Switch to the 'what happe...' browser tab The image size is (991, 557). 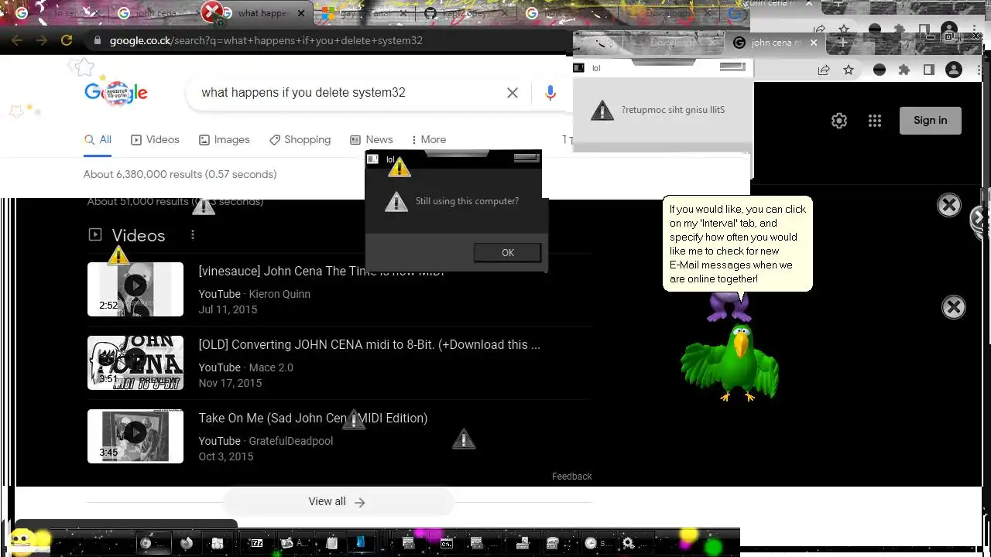262,13
